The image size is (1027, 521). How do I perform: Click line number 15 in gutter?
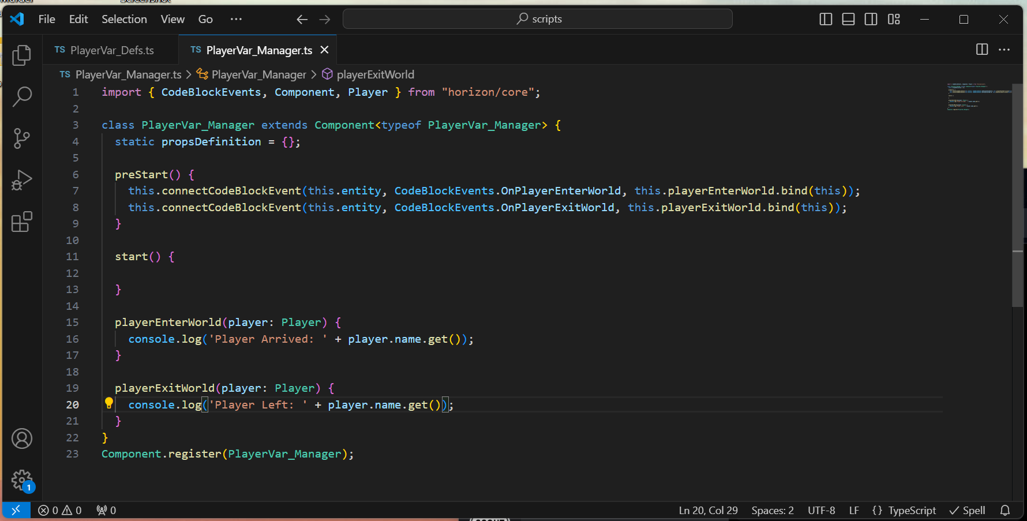point(72,322)
